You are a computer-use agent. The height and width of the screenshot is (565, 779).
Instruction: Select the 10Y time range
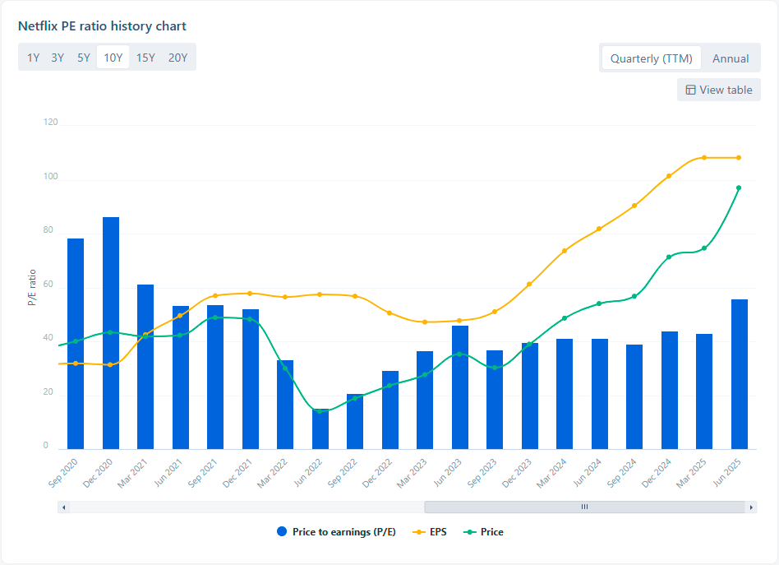pyautogui.click(x=113, y=58)
